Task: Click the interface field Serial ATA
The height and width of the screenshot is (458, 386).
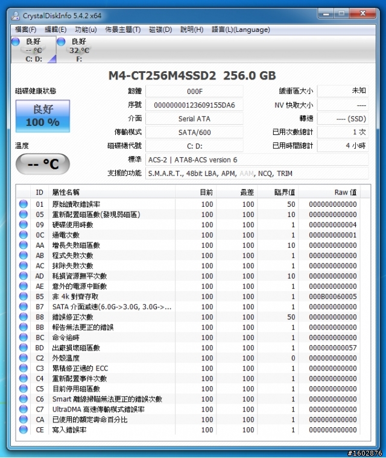Action: coord(194,119)
